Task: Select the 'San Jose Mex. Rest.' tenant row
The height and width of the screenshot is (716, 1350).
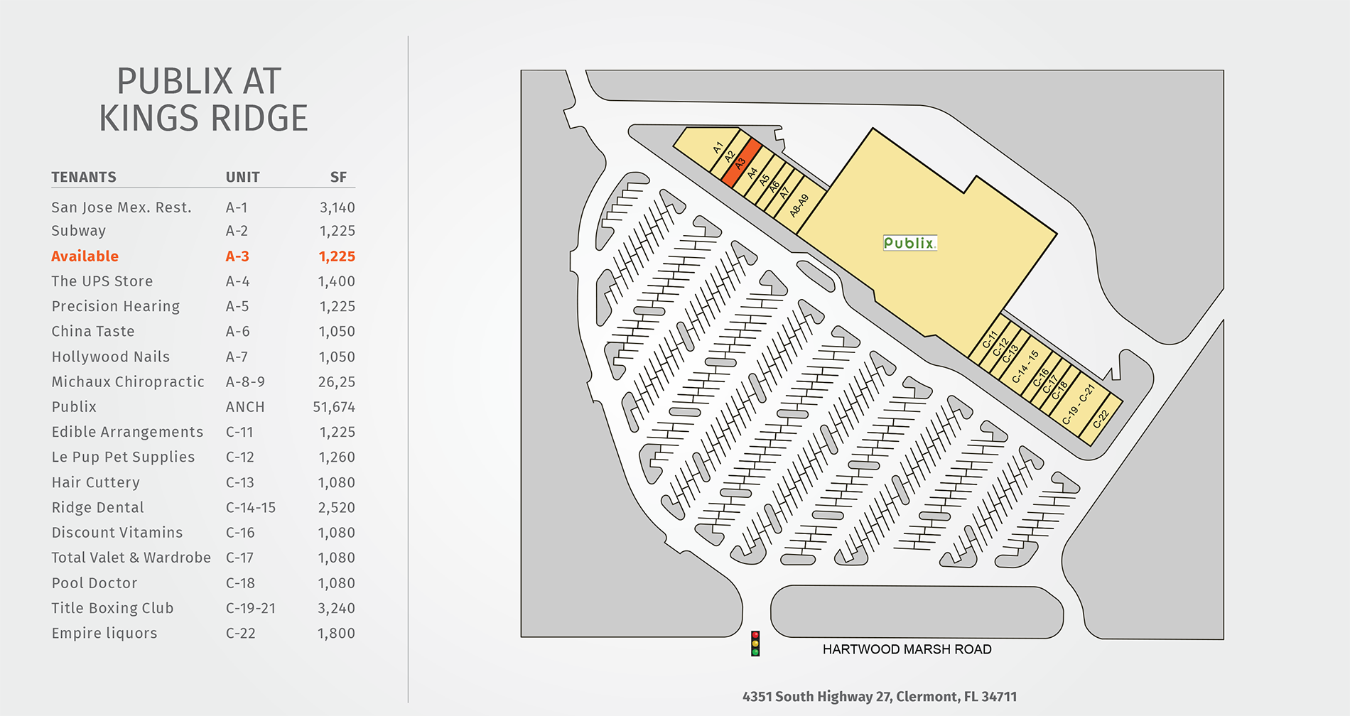Action: click(203, 207)
